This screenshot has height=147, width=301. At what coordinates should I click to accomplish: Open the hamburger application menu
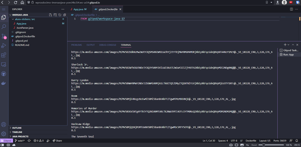tap(4, 9)
